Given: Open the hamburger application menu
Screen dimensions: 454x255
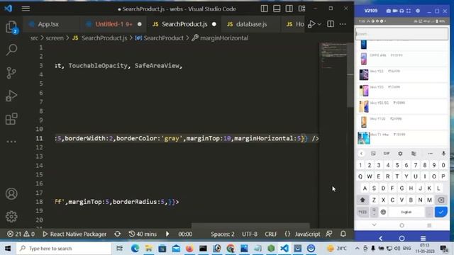Looking at the screenshot, I should point(26,8).
